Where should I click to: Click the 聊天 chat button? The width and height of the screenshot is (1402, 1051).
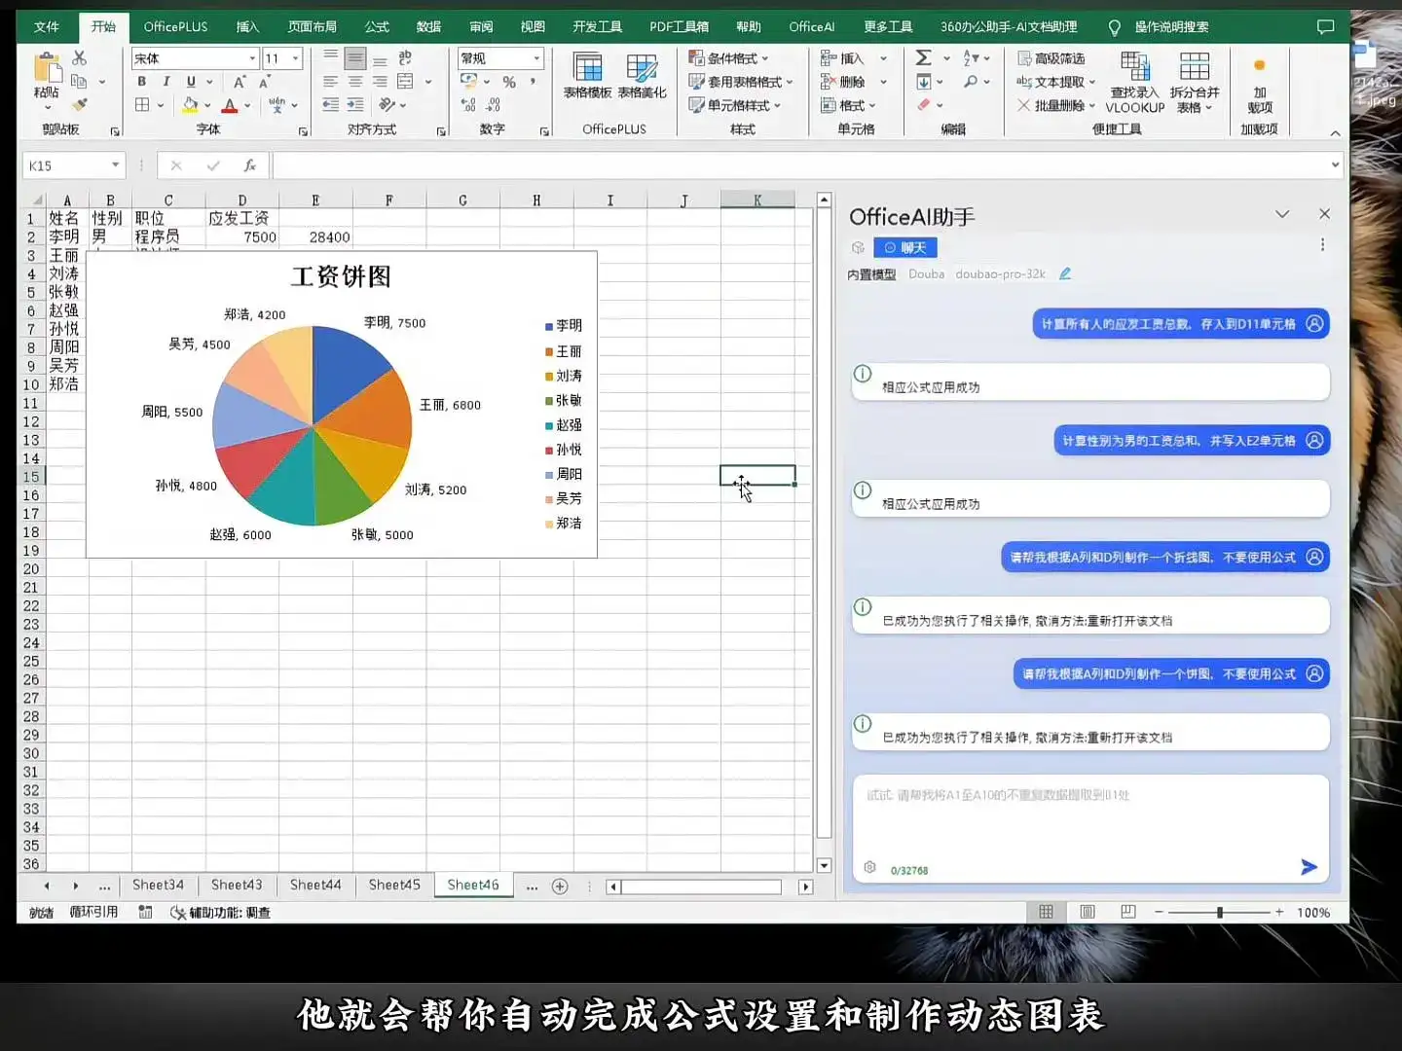[x=904, y=248]
